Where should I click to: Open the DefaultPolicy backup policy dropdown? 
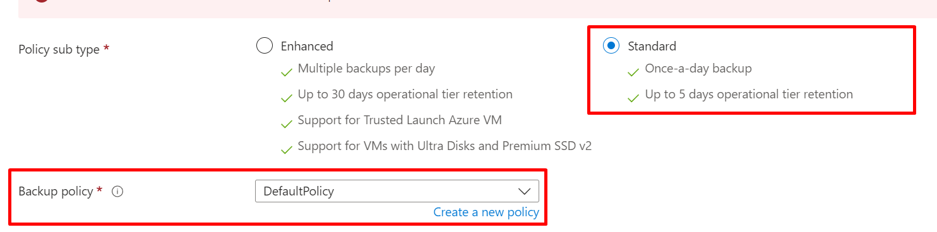pyautogui.click(x=397, y=191)
